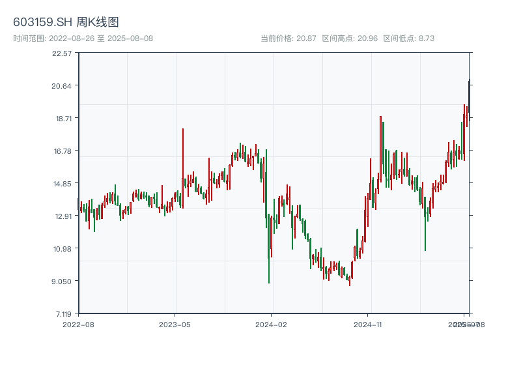Click the 区间低点 8.73 label

pyautogui.click(x=408, y=38)
